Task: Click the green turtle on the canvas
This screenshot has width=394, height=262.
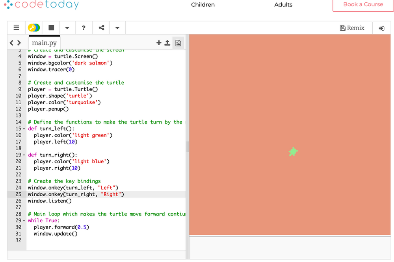Action: (293, 151)
